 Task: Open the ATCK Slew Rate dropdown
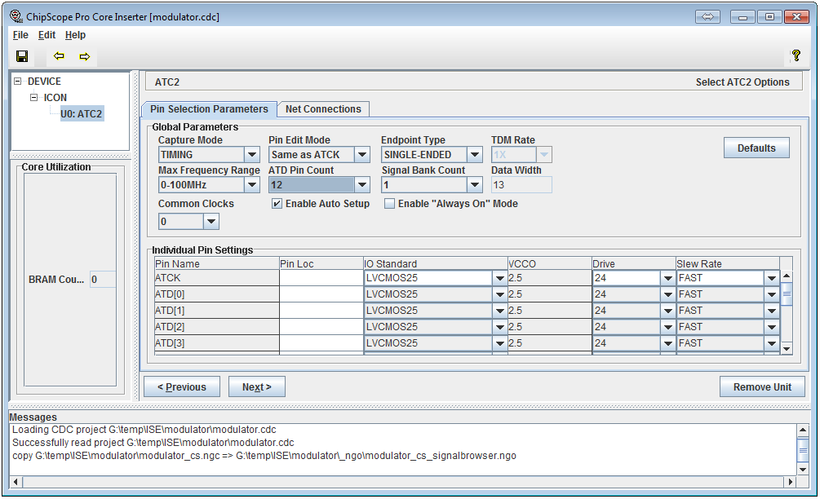(772, 279)
